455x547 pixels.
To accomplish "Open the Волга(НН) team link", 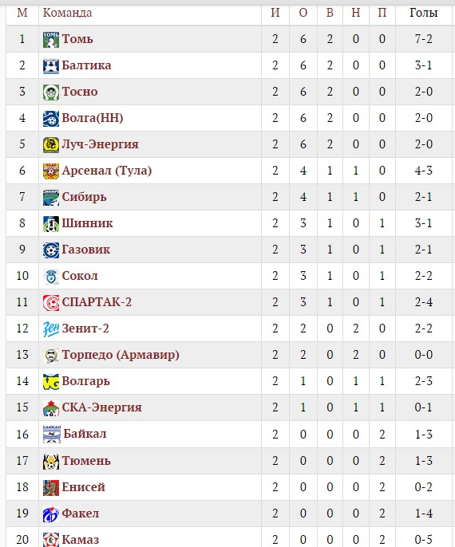I will (93, 118).
